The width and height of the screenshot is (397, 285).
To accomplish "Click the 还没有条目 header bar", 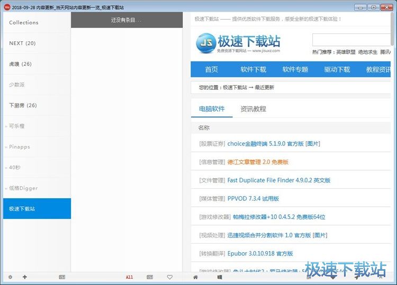I will [x=127, y=20].
